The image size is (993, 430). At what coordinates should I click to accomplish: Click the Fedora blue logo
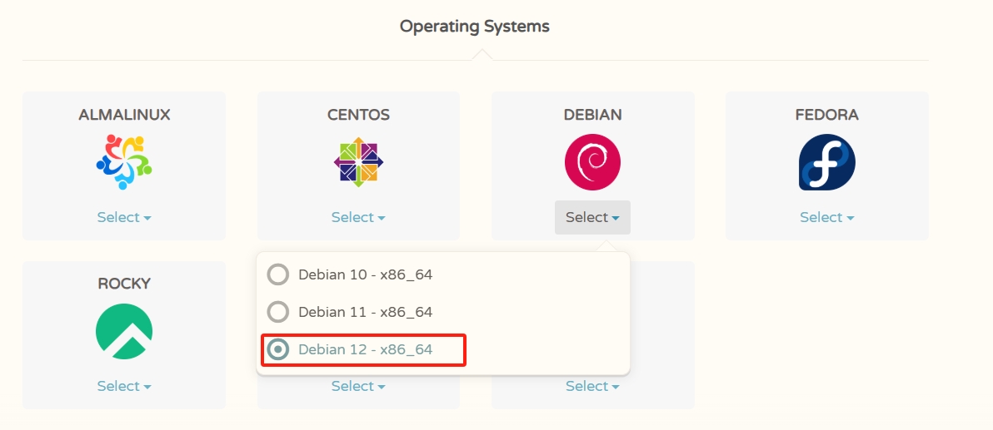[x=826, y=162]
